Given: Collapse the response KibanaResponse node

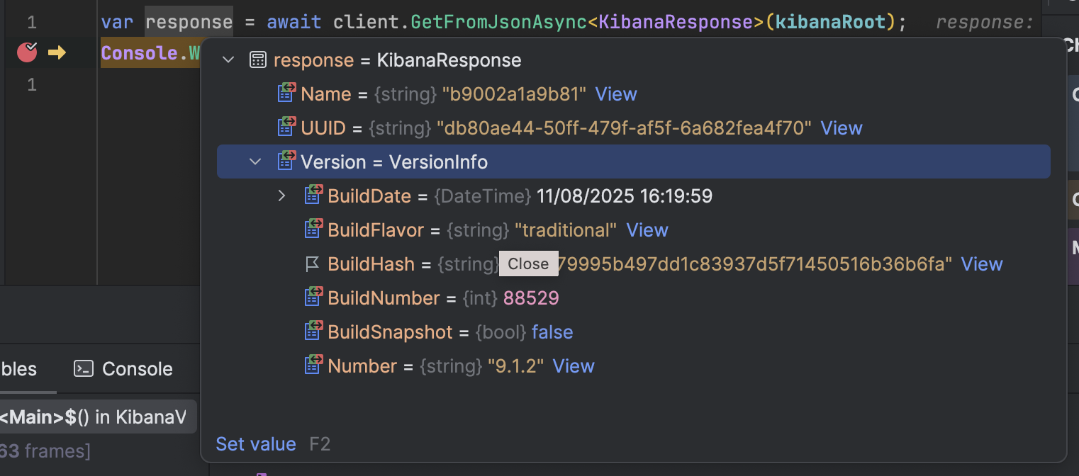Looking at the screenshot, I should pos(228,59).
